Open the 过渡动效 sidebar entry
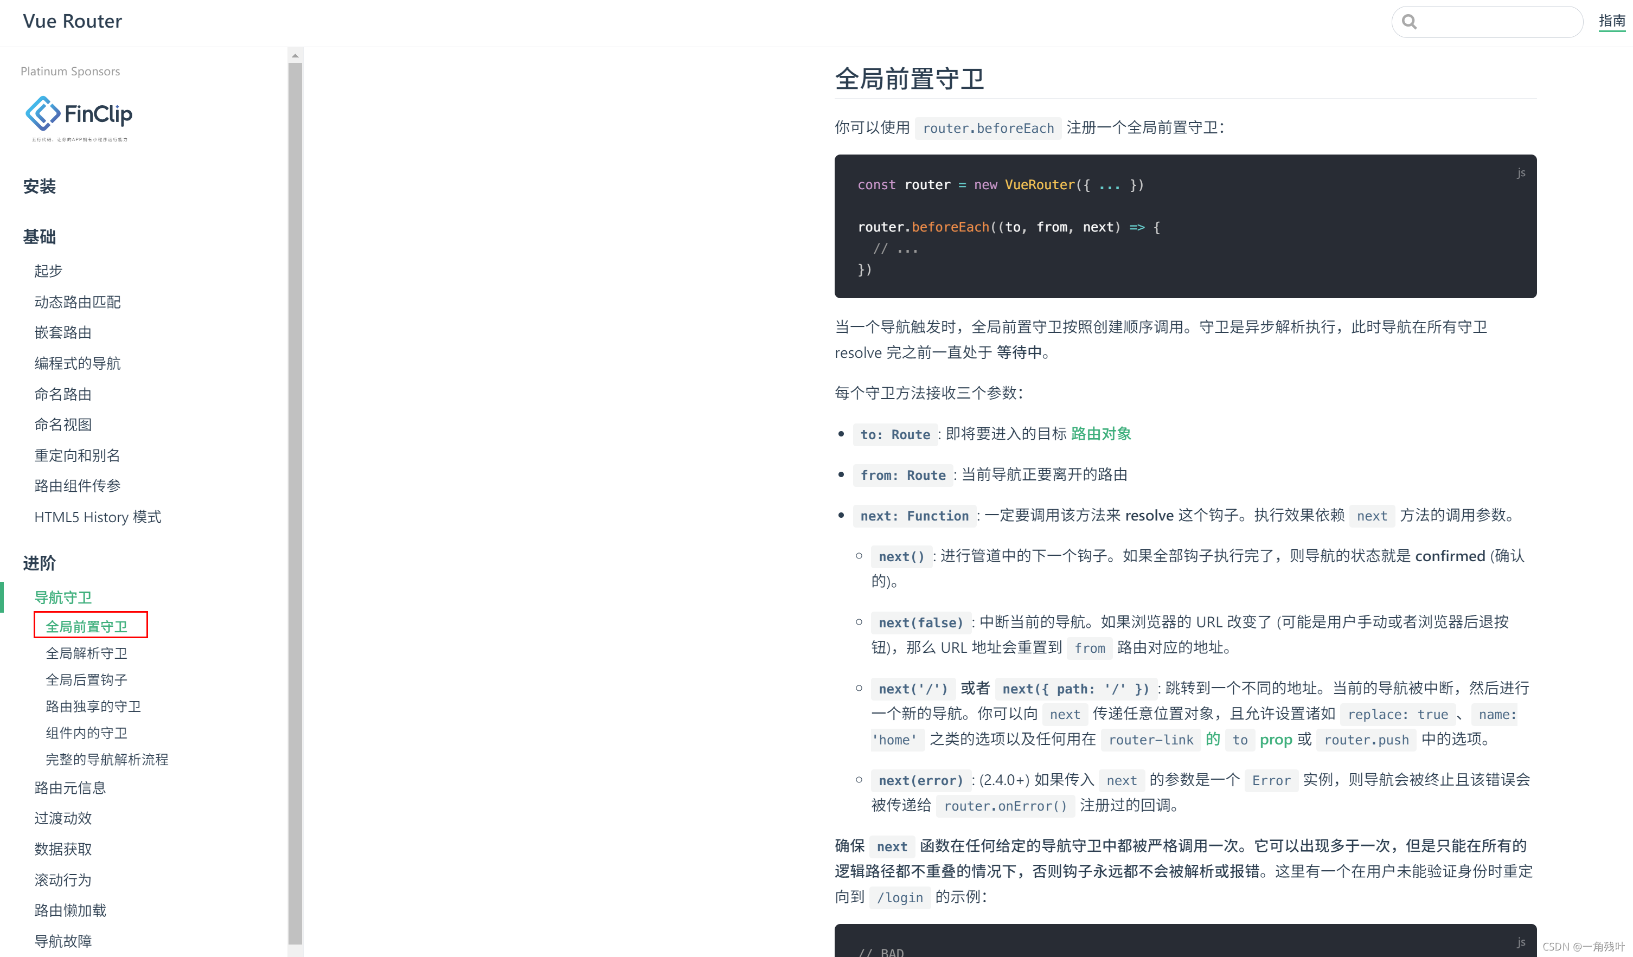 [x=62, y=818]
